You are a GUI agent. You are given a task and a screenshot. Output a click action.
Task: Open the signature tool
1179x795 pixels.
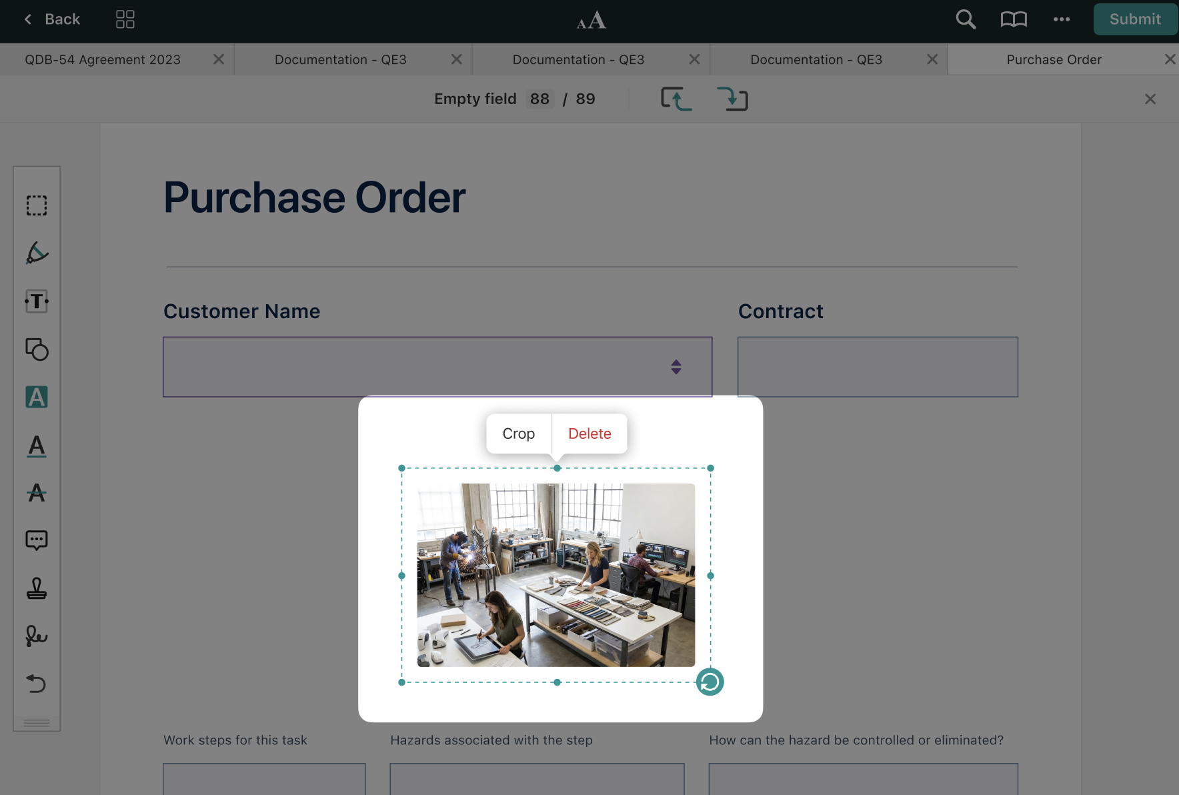click(37, 636)
